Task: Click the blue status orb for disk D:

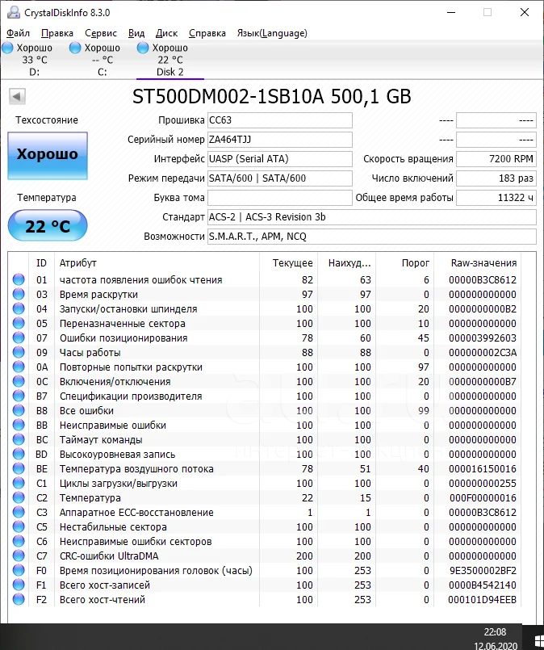Action: [7, 48]
